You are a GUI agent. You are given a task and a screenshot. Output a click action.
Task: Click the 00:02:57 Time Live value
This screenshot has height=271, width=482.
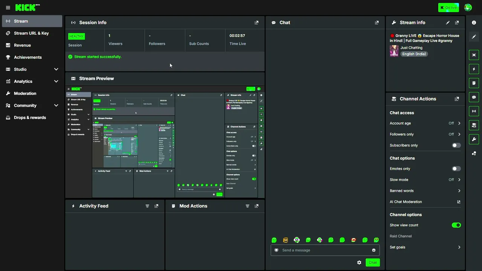point(237,36)
